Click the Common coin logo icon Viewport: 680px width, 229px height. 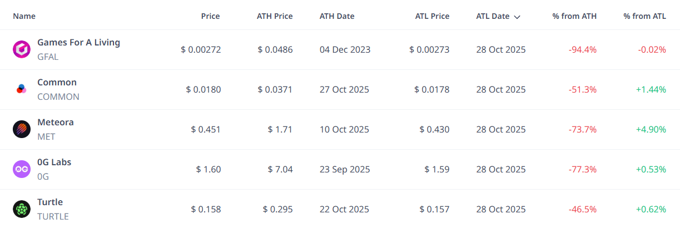pyautogui.click(x=21, y=89)
